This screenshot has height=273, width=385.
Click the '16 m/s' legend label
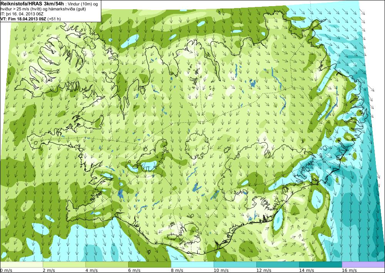tap(349, 270)
